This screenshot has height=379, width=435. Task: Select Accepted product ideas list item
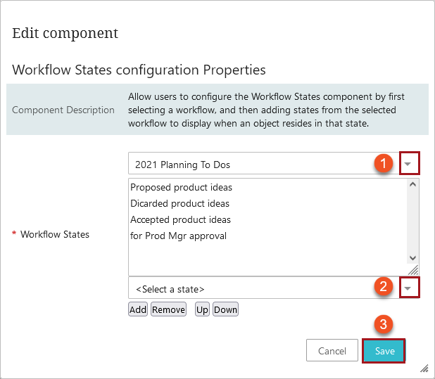180,219
